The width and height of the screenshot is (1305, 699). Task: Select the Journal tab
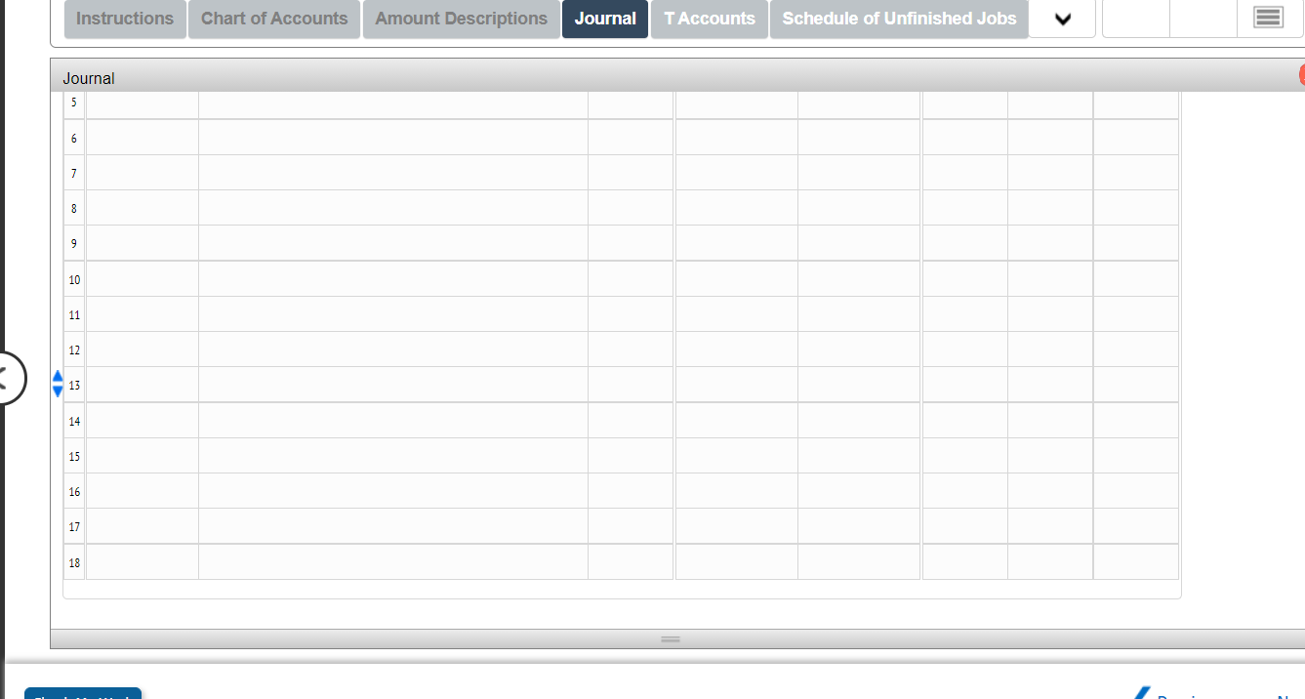(604, 18)
